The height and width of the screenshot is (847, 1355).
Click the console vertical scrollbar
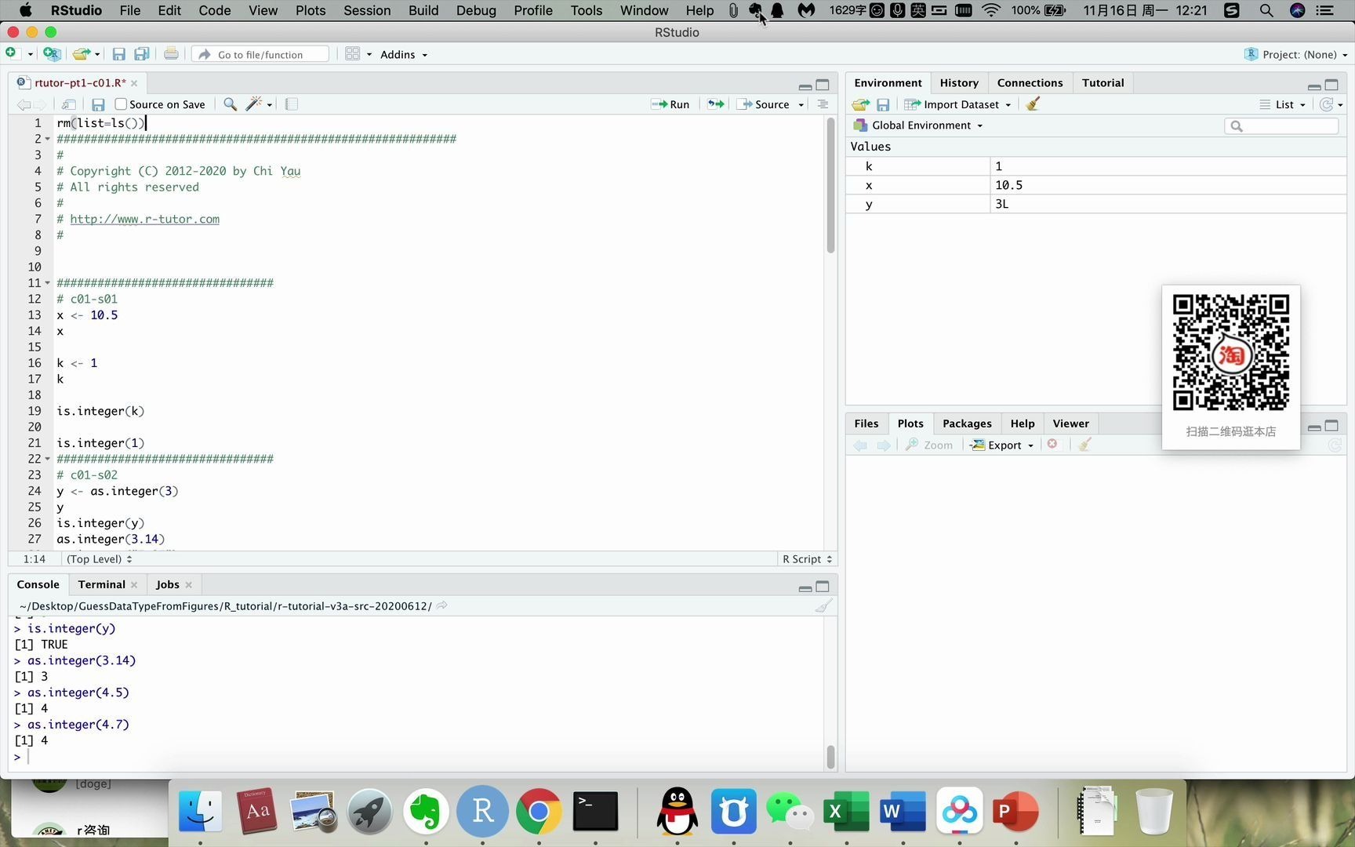coord(830,756)
